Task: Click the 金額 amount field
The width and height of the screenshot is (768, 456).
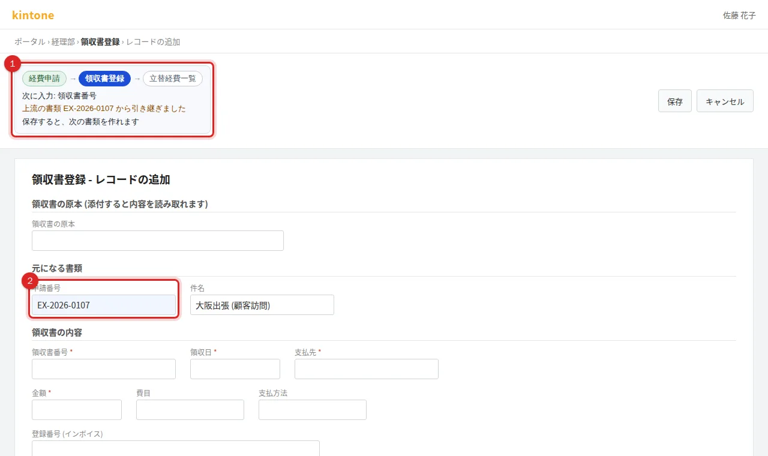Action: pos(77,410)
